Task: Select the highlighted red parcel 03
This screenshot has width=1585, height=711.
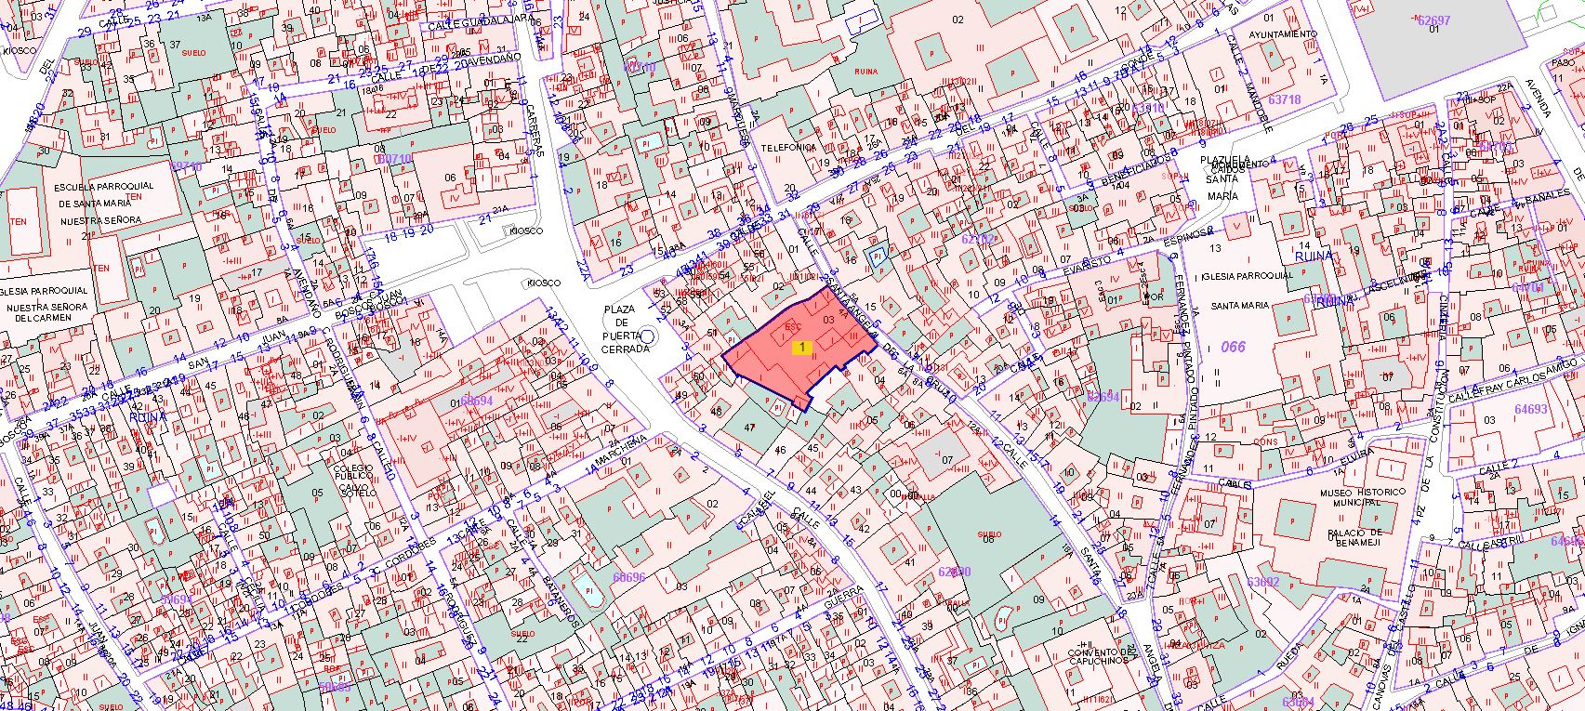Action: (829, 319)
